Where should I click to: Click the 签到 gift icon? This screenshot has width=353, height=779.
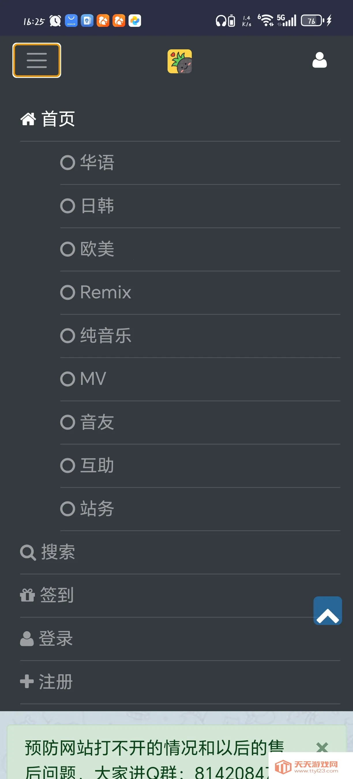27,596
